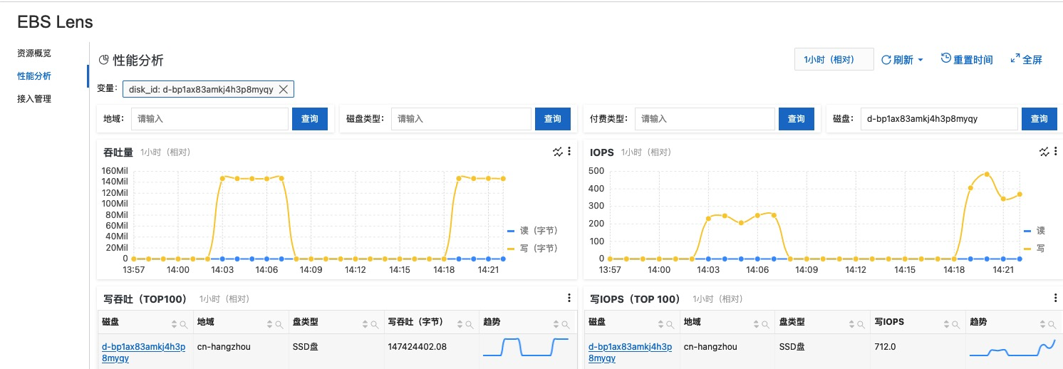Screen dimensions: 1063x369
Task: Toggle 写（字节）legend in 吞吐量 chart
Action: (532, 248)
